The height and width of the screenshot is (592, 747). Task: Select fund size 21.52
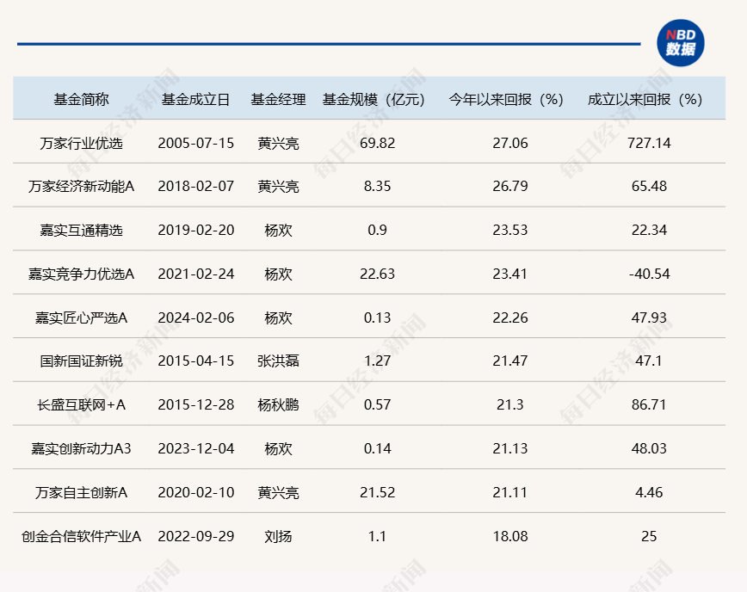pos(377,492)
